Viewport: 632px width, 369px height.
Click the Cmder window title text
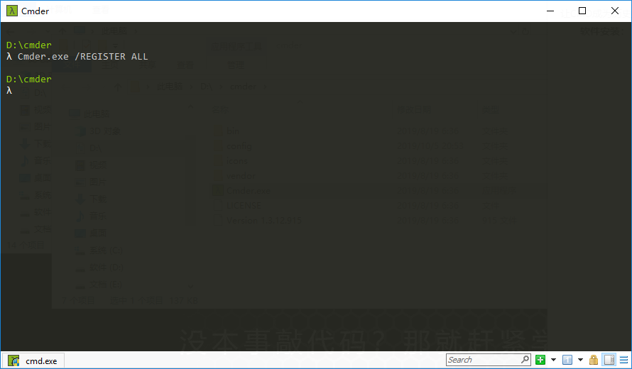[x=35, y=11]
